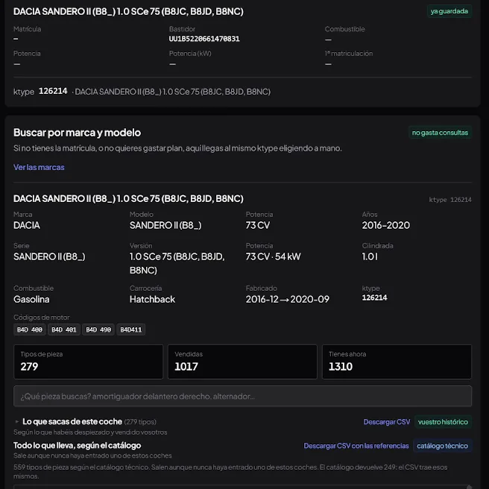Viewport: 489px width, 489px height.
Task: Click the Potencia value '73 CV · 54 kW'
Action: click(x=273, y=256)
